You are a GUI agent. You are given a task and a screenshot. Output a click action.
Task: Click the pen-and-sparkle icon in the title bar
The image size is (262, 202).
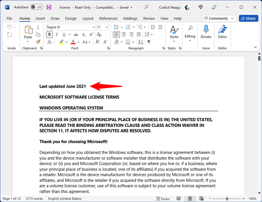pyautogui.click(x=214, y=7)
